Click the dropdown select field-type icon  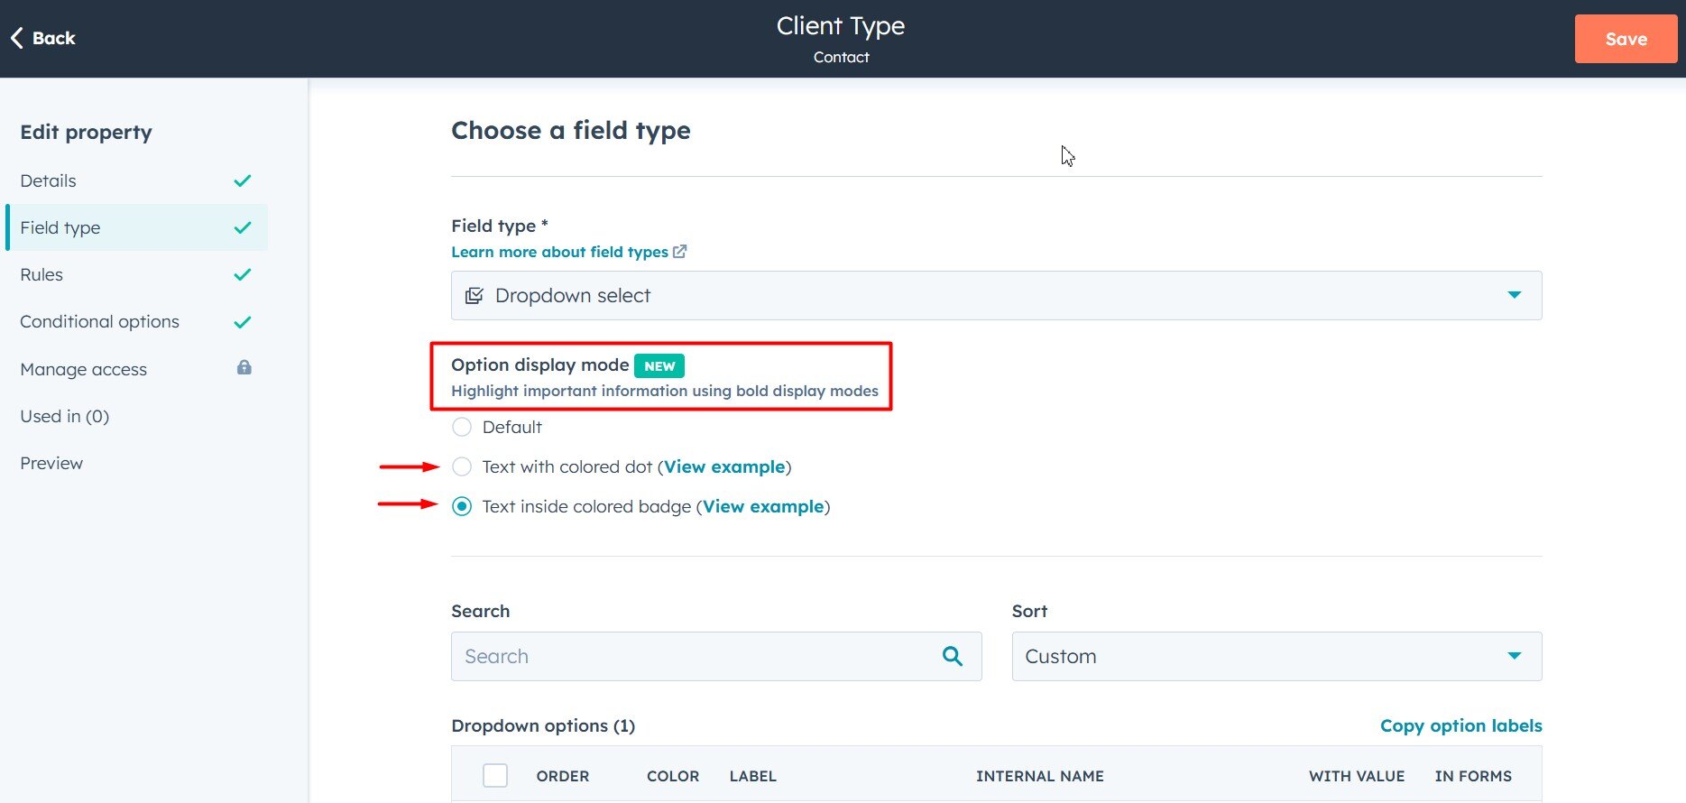(x=474, y=296)
